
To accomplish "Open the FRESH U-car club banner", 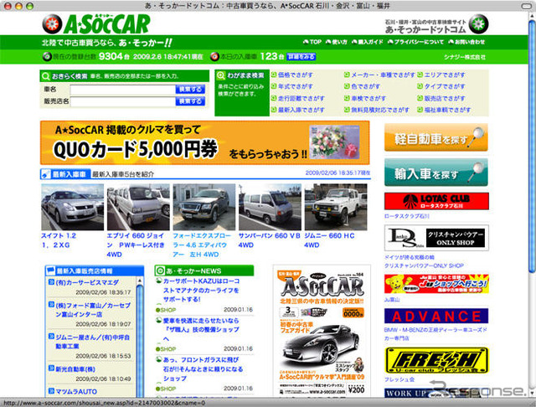I will coord(436,361).
